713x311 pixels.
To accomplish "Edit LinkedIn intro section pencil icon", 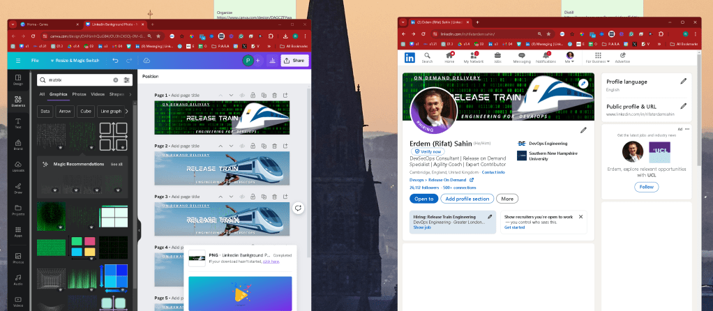I will click(x=583, y=130).
